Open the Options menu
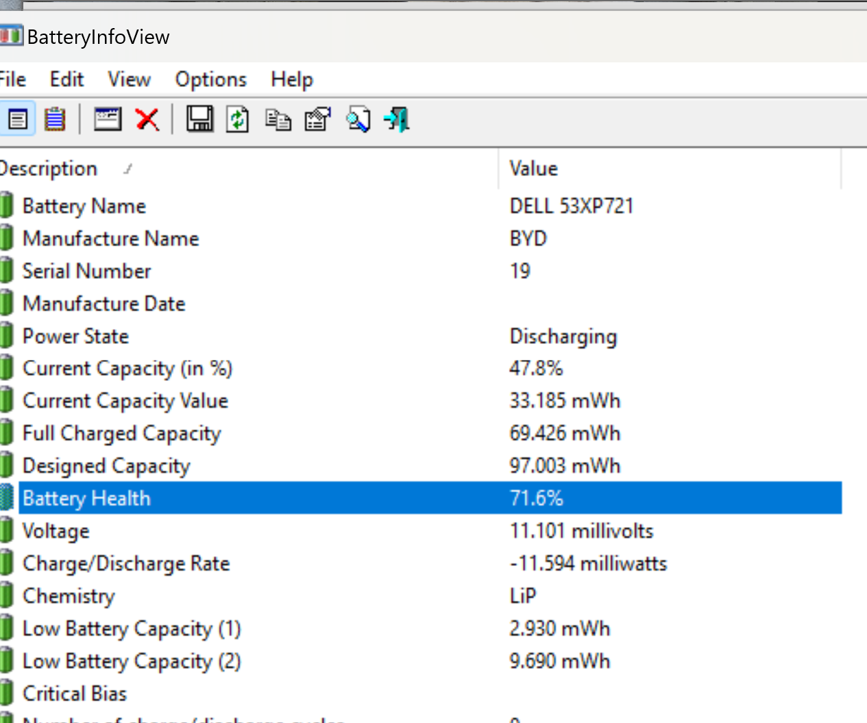 pos(210,79)
